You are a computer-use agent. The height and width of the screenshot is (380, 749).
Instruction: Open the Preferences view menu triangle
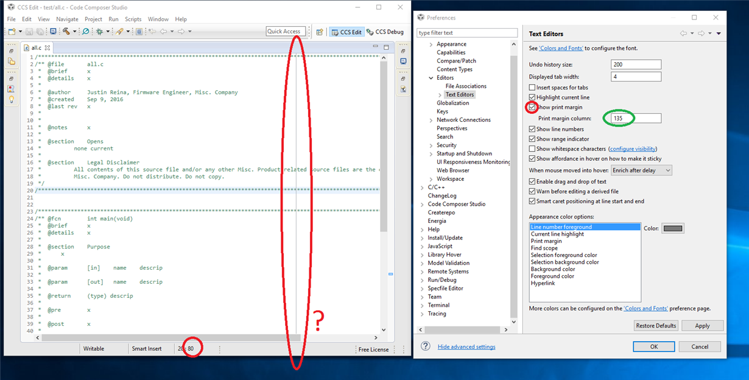(x=719, y=33)
